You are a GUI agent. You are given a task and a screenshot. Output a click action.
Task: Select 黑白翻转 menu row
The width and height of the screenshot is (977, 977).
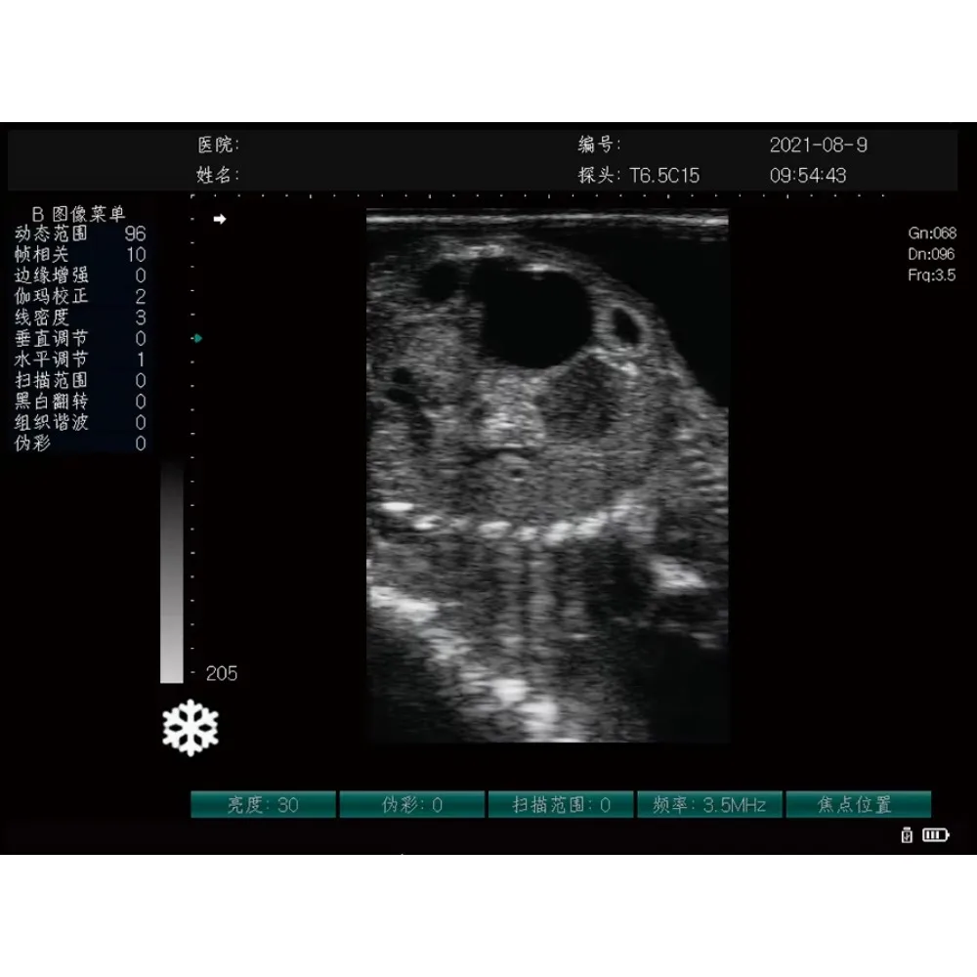pos(80,402)
